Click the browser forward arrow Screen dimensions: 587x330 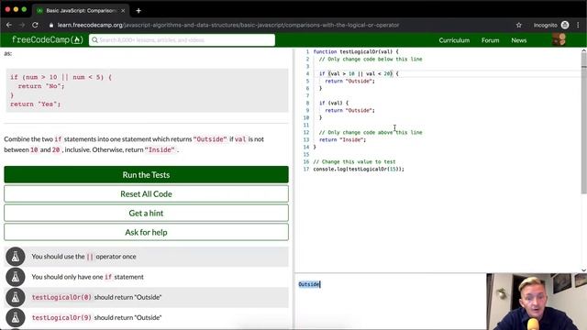coord(22,25)
